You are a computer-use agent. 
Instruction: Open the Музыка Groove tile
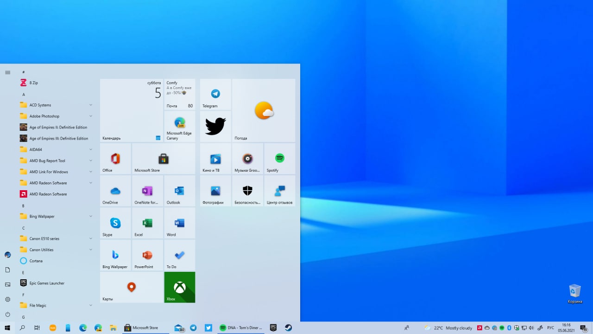point(248,159)
